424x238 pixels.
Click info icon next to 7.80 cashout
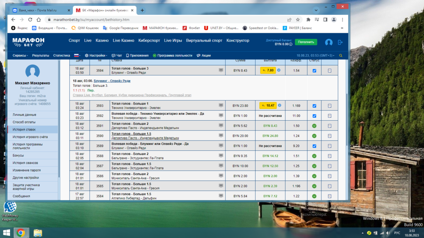279,70
